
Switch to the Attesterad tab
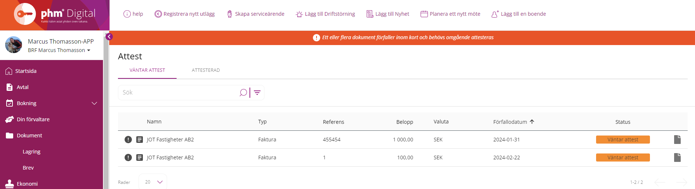coord(206,70)
